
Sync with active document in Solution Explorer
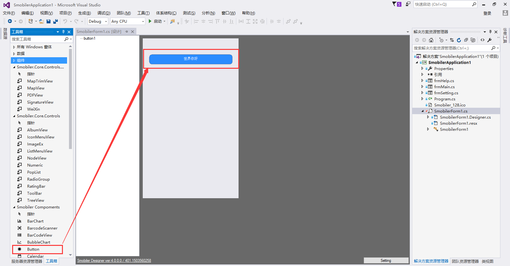pos(452,40)
